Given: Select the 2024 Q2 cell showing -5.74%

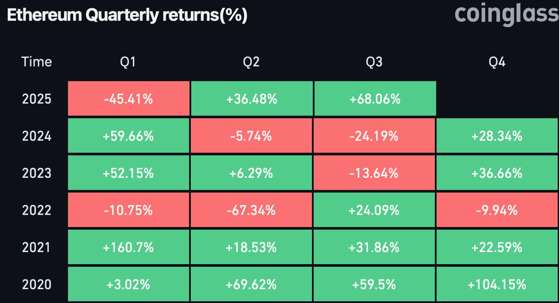Looking at the screenshot, I should 252,136.
